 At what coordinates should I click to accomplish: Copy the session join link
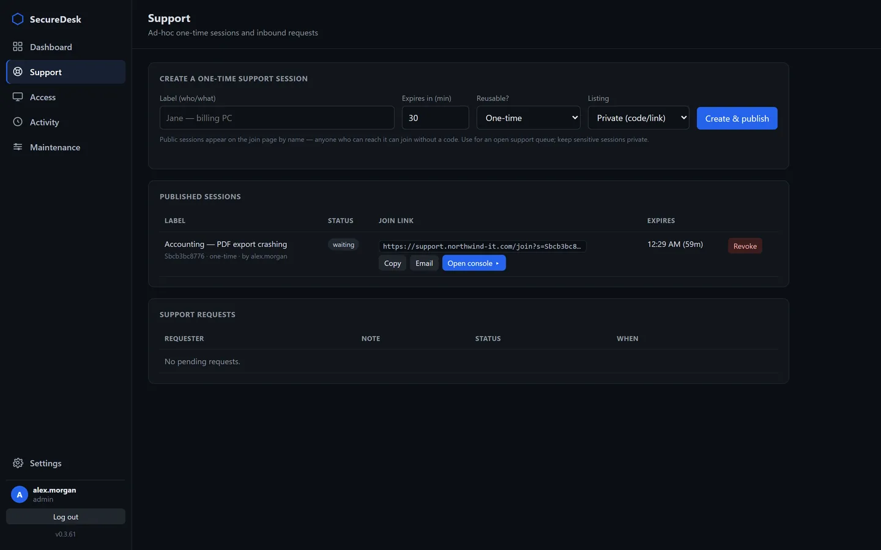[392, 263]
